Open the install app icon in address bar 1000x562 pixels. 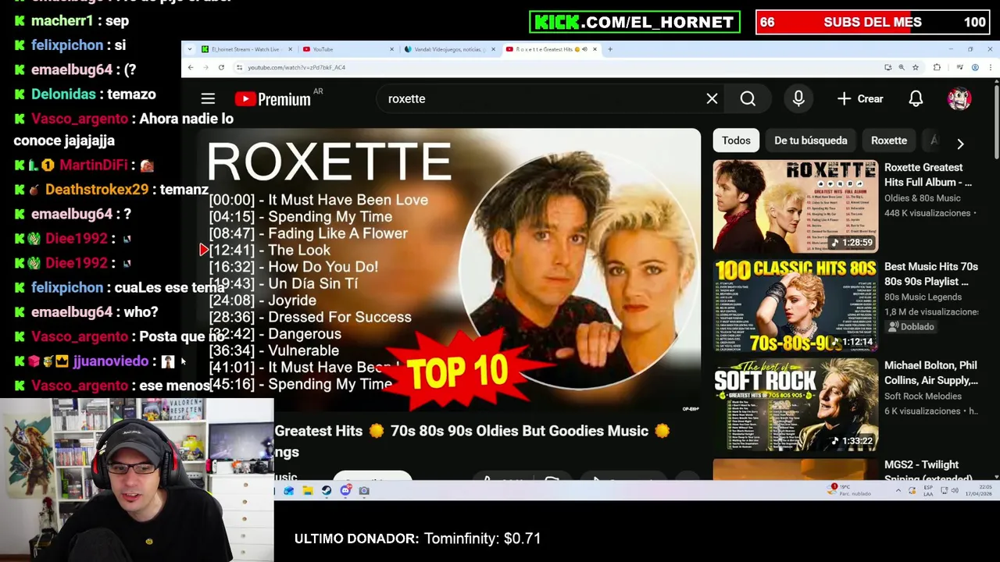pyautogui.click(x=888, y=68)
